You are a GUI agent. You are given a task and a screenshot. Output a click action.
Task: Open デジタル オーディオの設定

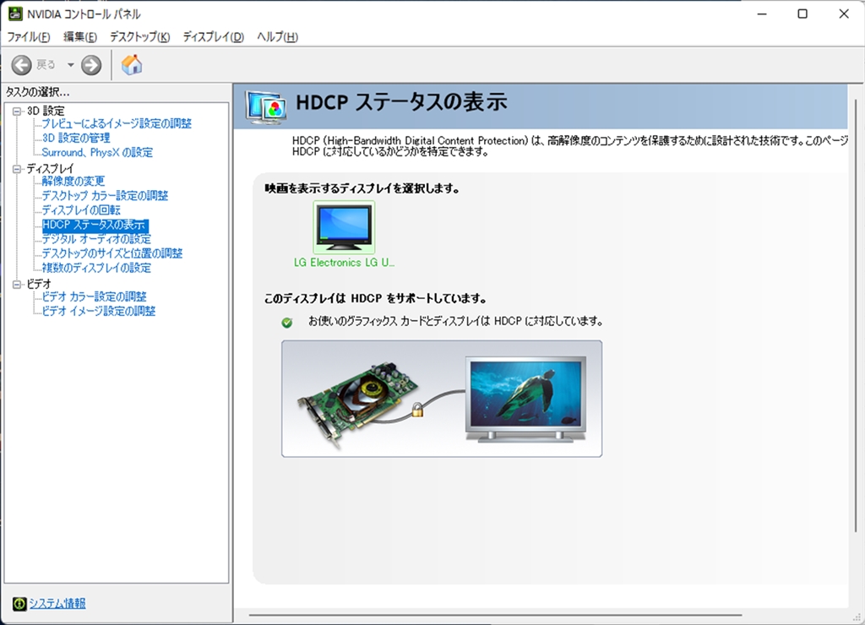96,239
